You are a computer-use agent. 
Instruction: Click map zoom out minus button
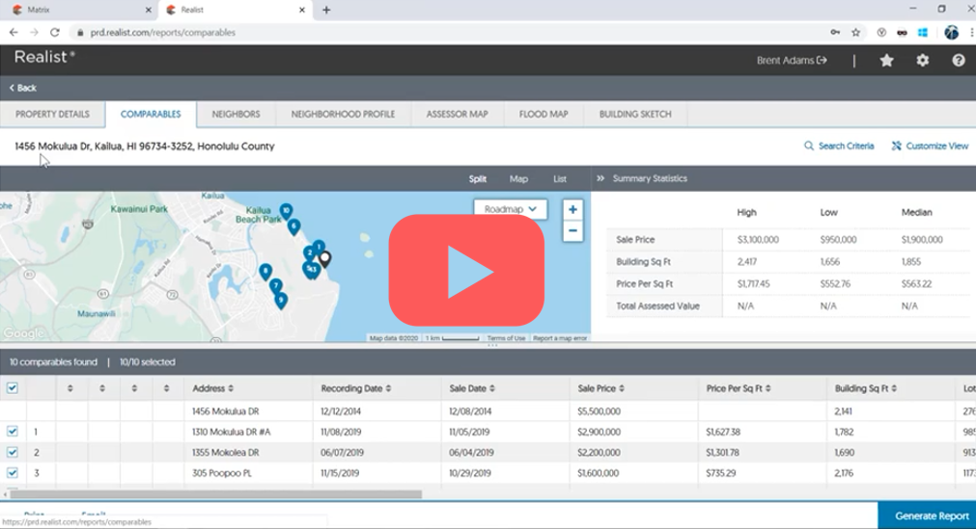(572, 230)
